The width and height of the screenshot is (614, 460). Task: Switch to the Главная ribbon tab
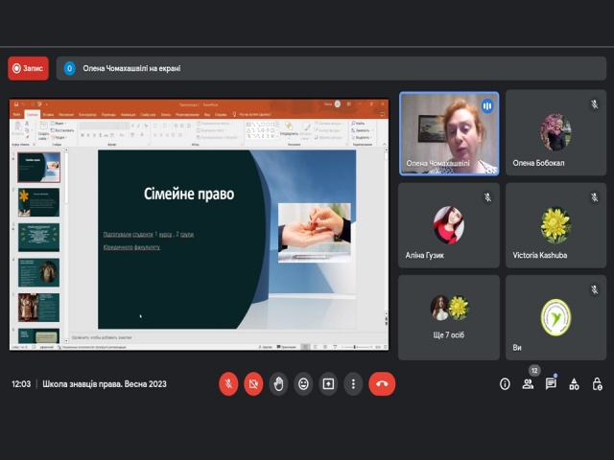tap(32, 115)
